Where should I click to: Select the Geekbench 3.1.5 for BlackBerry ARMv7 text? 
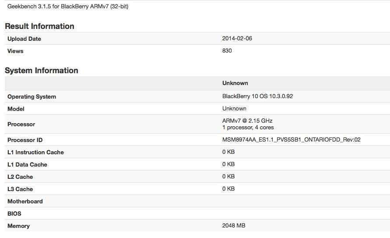(x=68, y=7)
